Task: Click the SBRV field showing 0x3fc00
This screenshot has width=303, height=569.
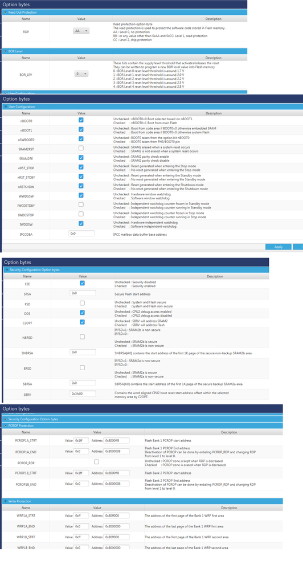Action: 83,394
